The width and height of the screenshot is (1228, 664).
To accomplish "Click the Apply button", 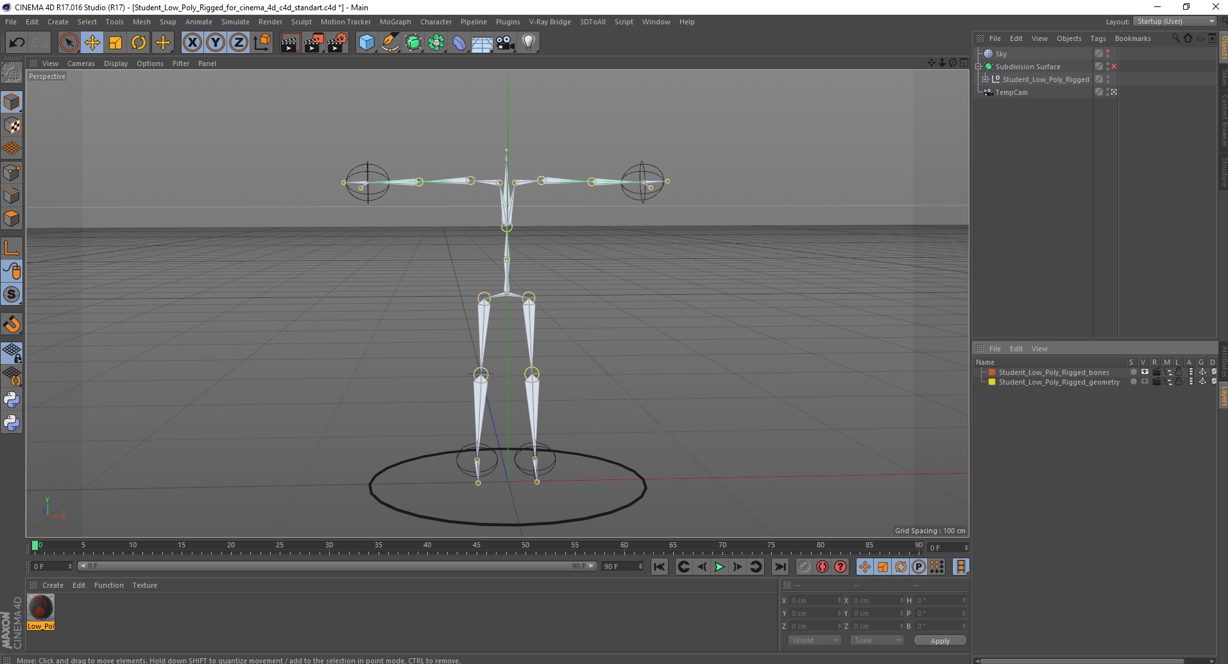I will coord(940,640).
